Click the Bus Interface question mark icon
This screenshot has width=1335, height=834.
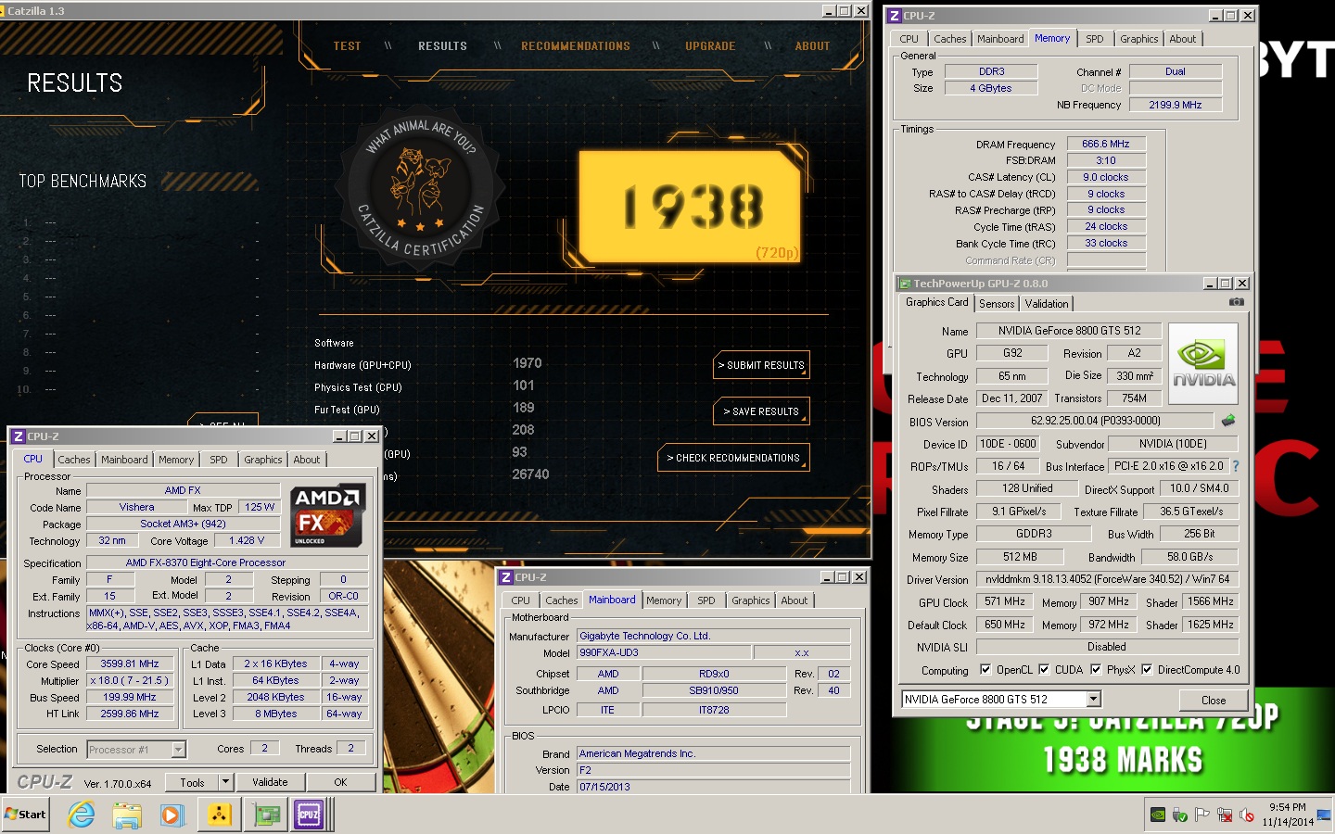pos(1235,466)
